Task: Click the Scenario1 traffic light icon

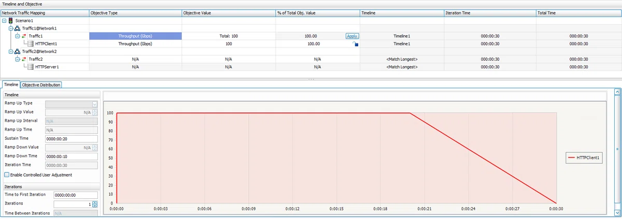Action: 11,20
